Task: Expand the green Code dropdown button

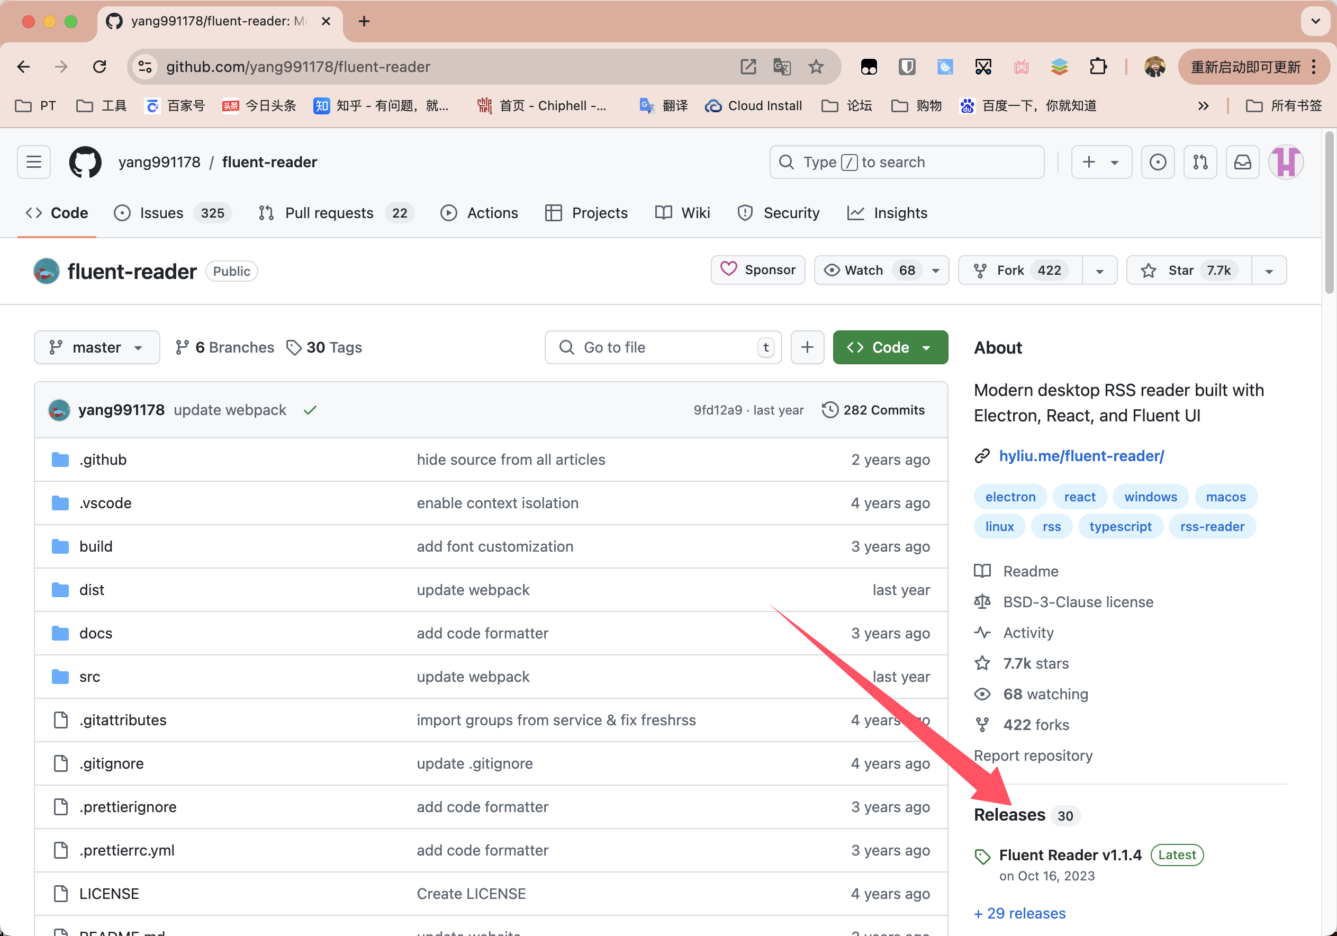Action: 890,348
